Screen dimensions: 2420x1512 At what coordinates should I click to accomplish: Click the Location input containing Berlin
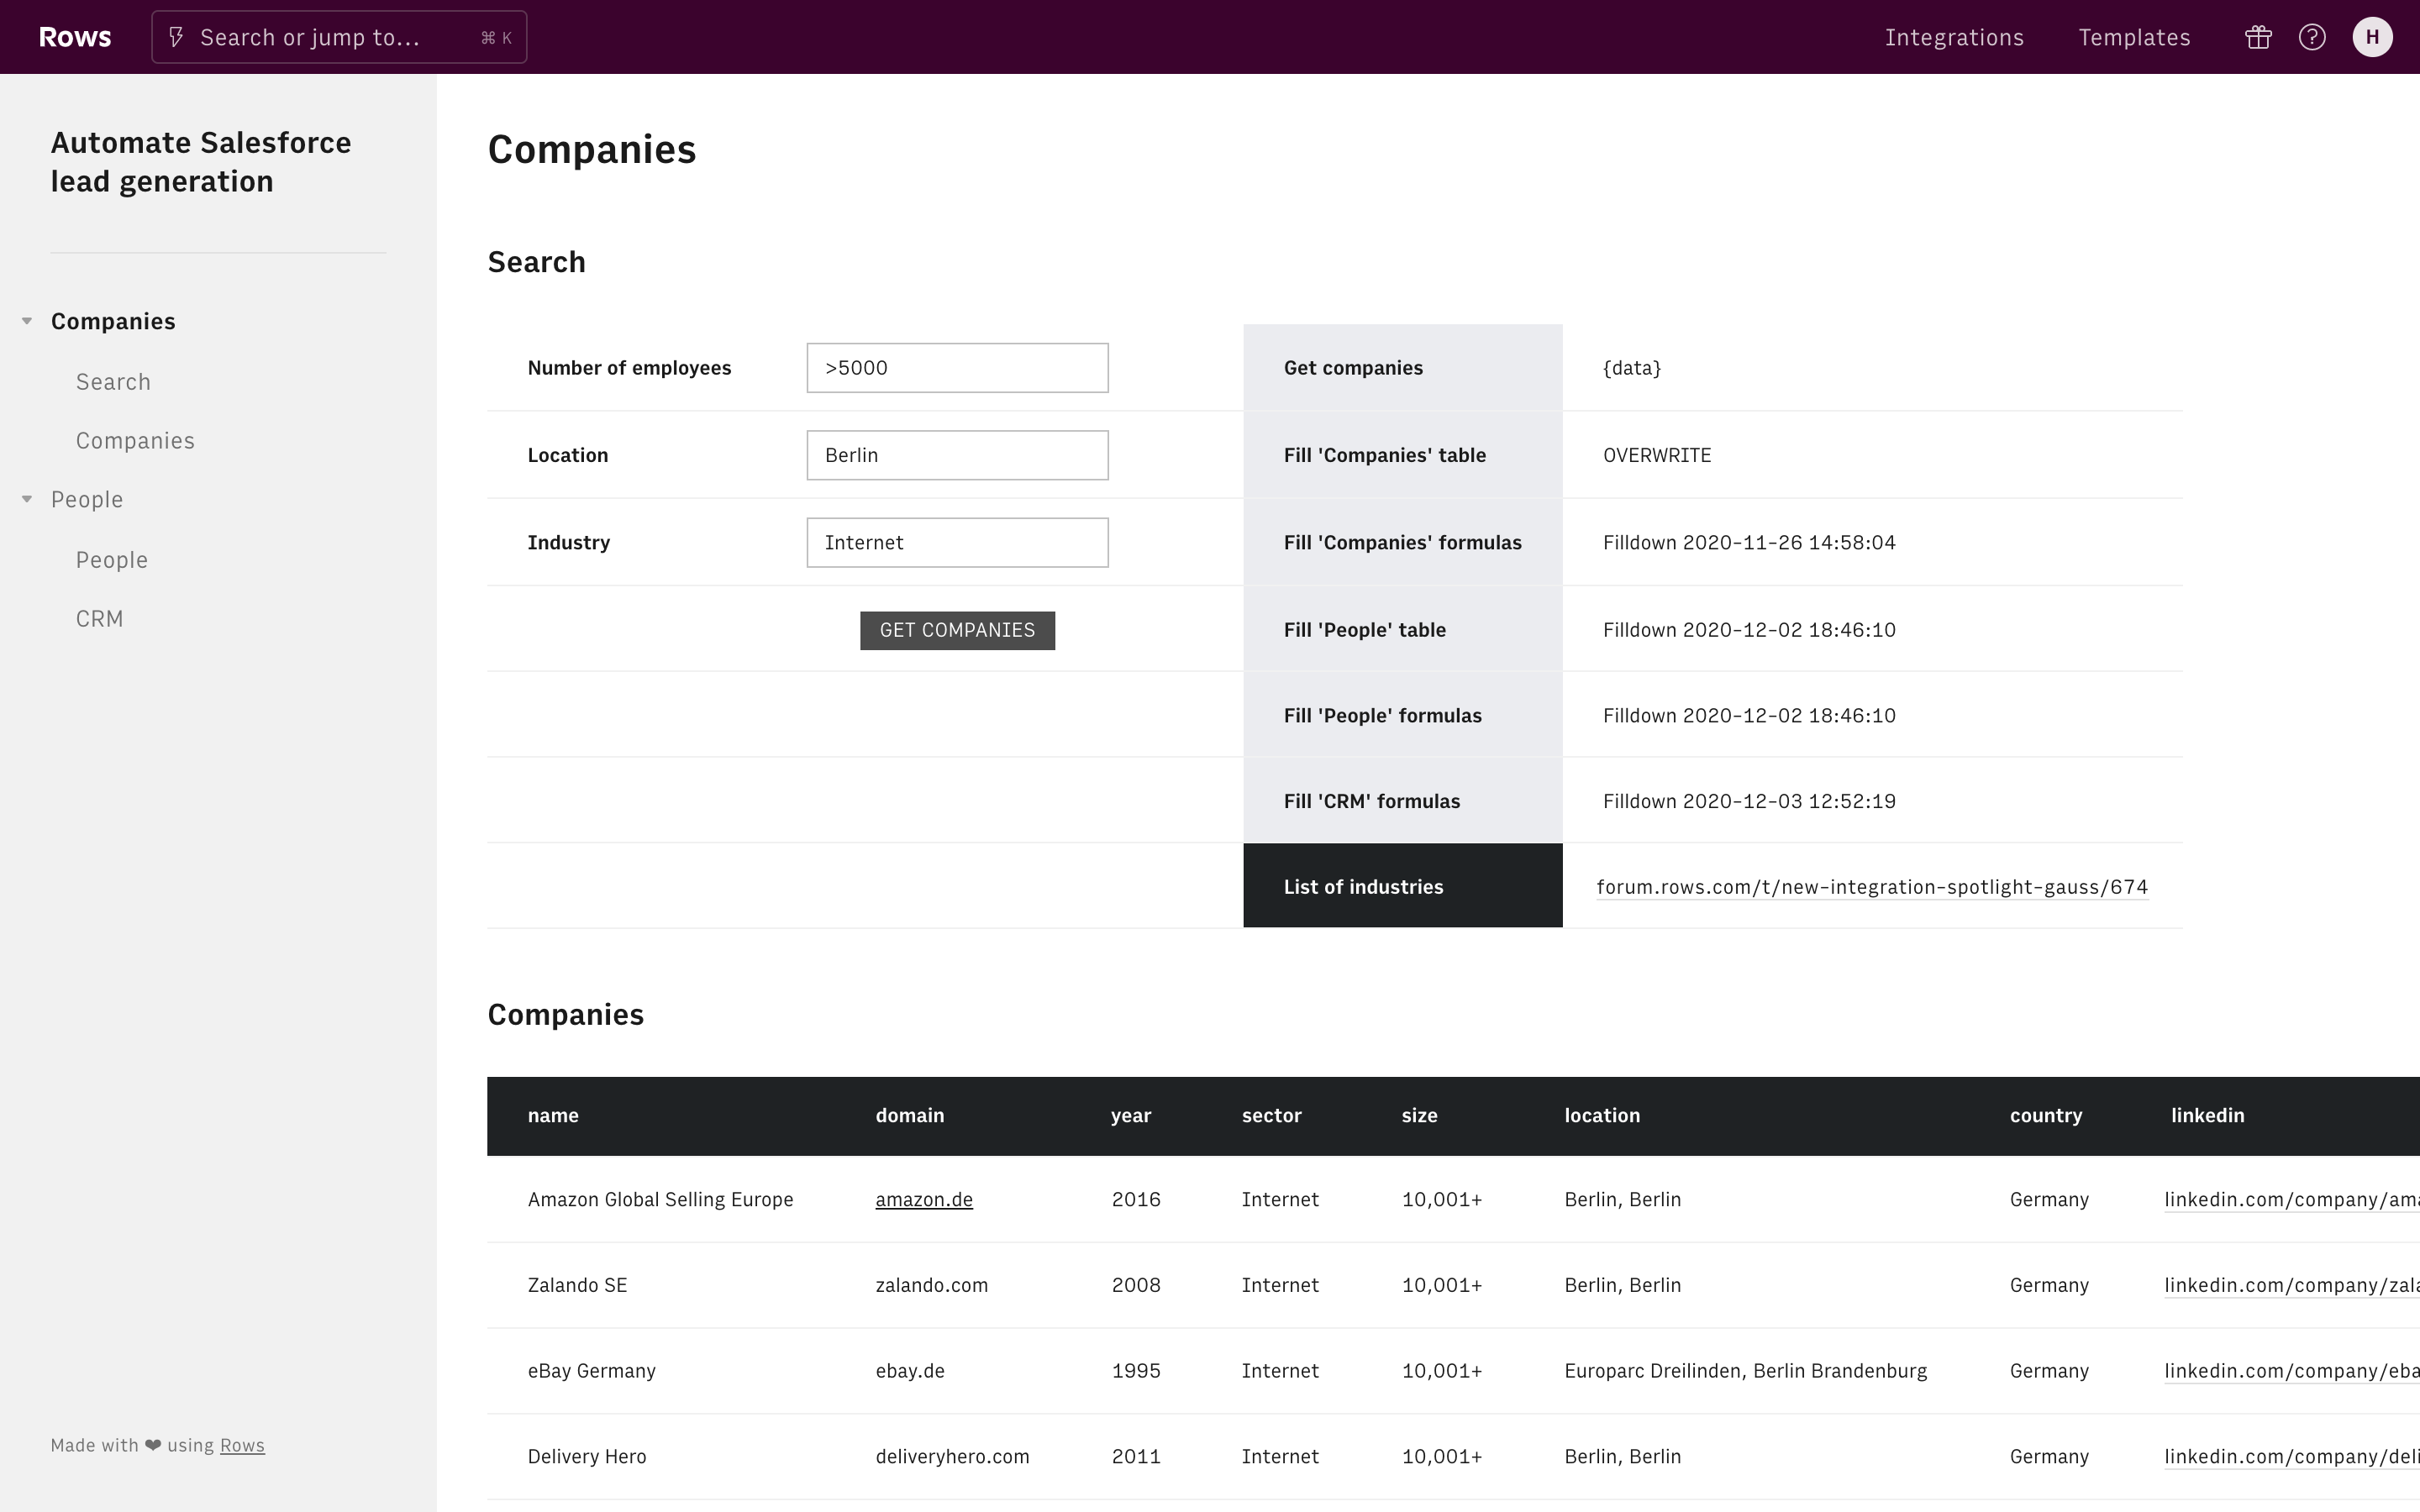coord(957,455)
